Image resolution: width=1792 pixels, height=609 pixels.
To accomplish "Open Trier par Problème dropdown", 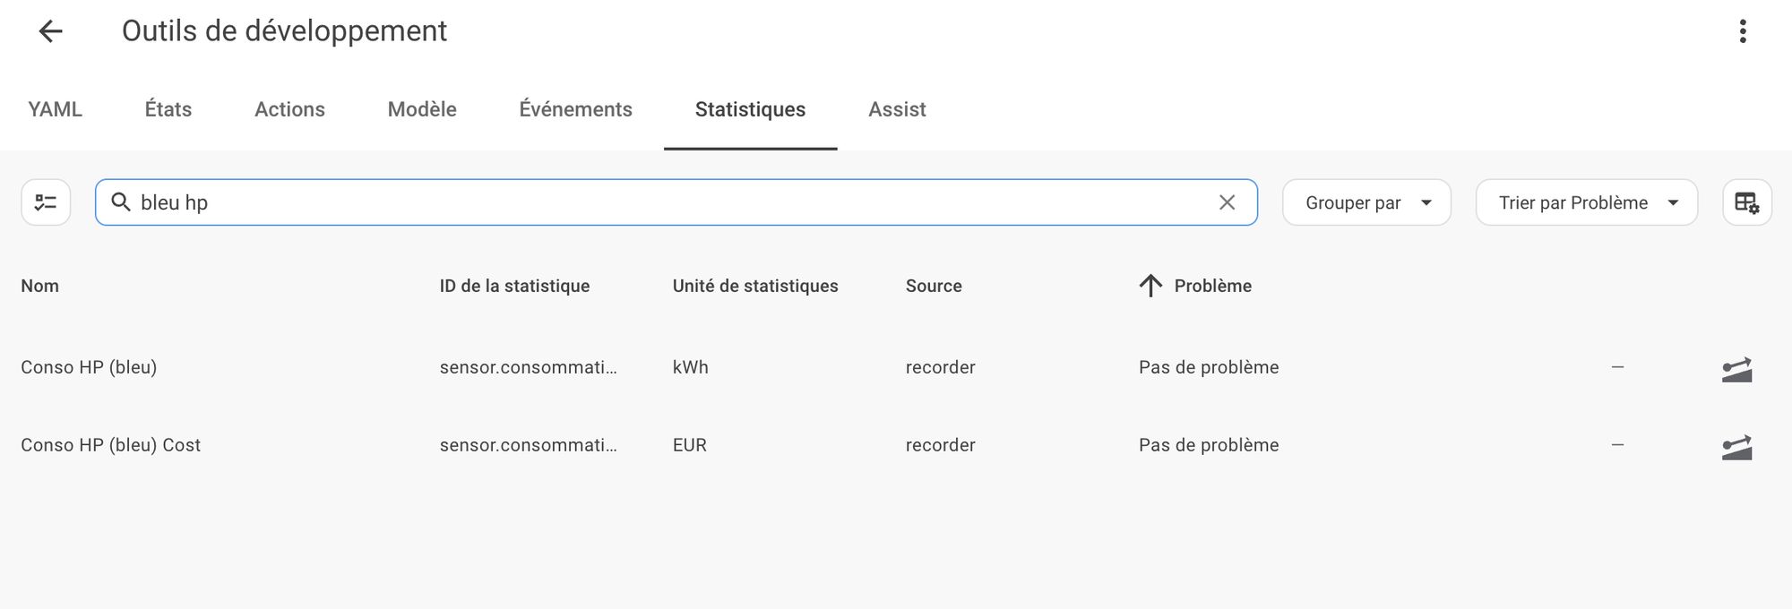I will [1586, 202].
